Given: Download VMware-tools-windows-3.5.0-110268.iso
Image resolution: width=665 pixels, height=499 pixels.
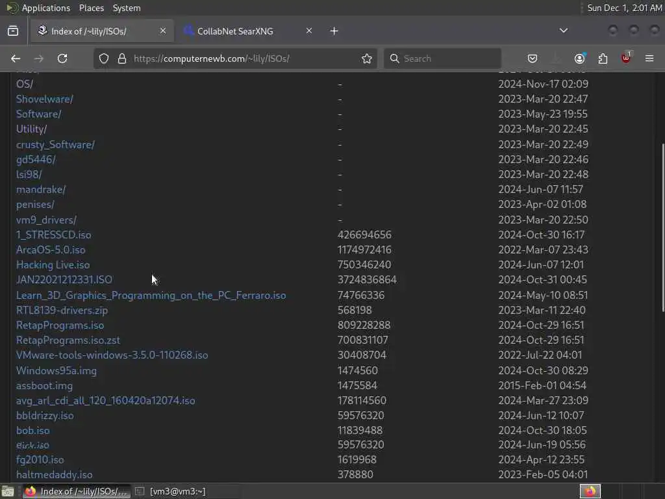Looking at the screenshot, I should [x=112, y=355].
